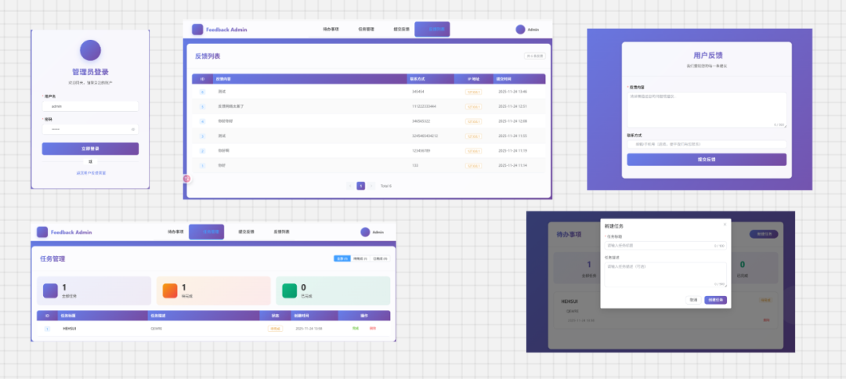
Task: Click the dimmed 新建任务 button on the 待办事项 page
Action: (x=764, y=234)
